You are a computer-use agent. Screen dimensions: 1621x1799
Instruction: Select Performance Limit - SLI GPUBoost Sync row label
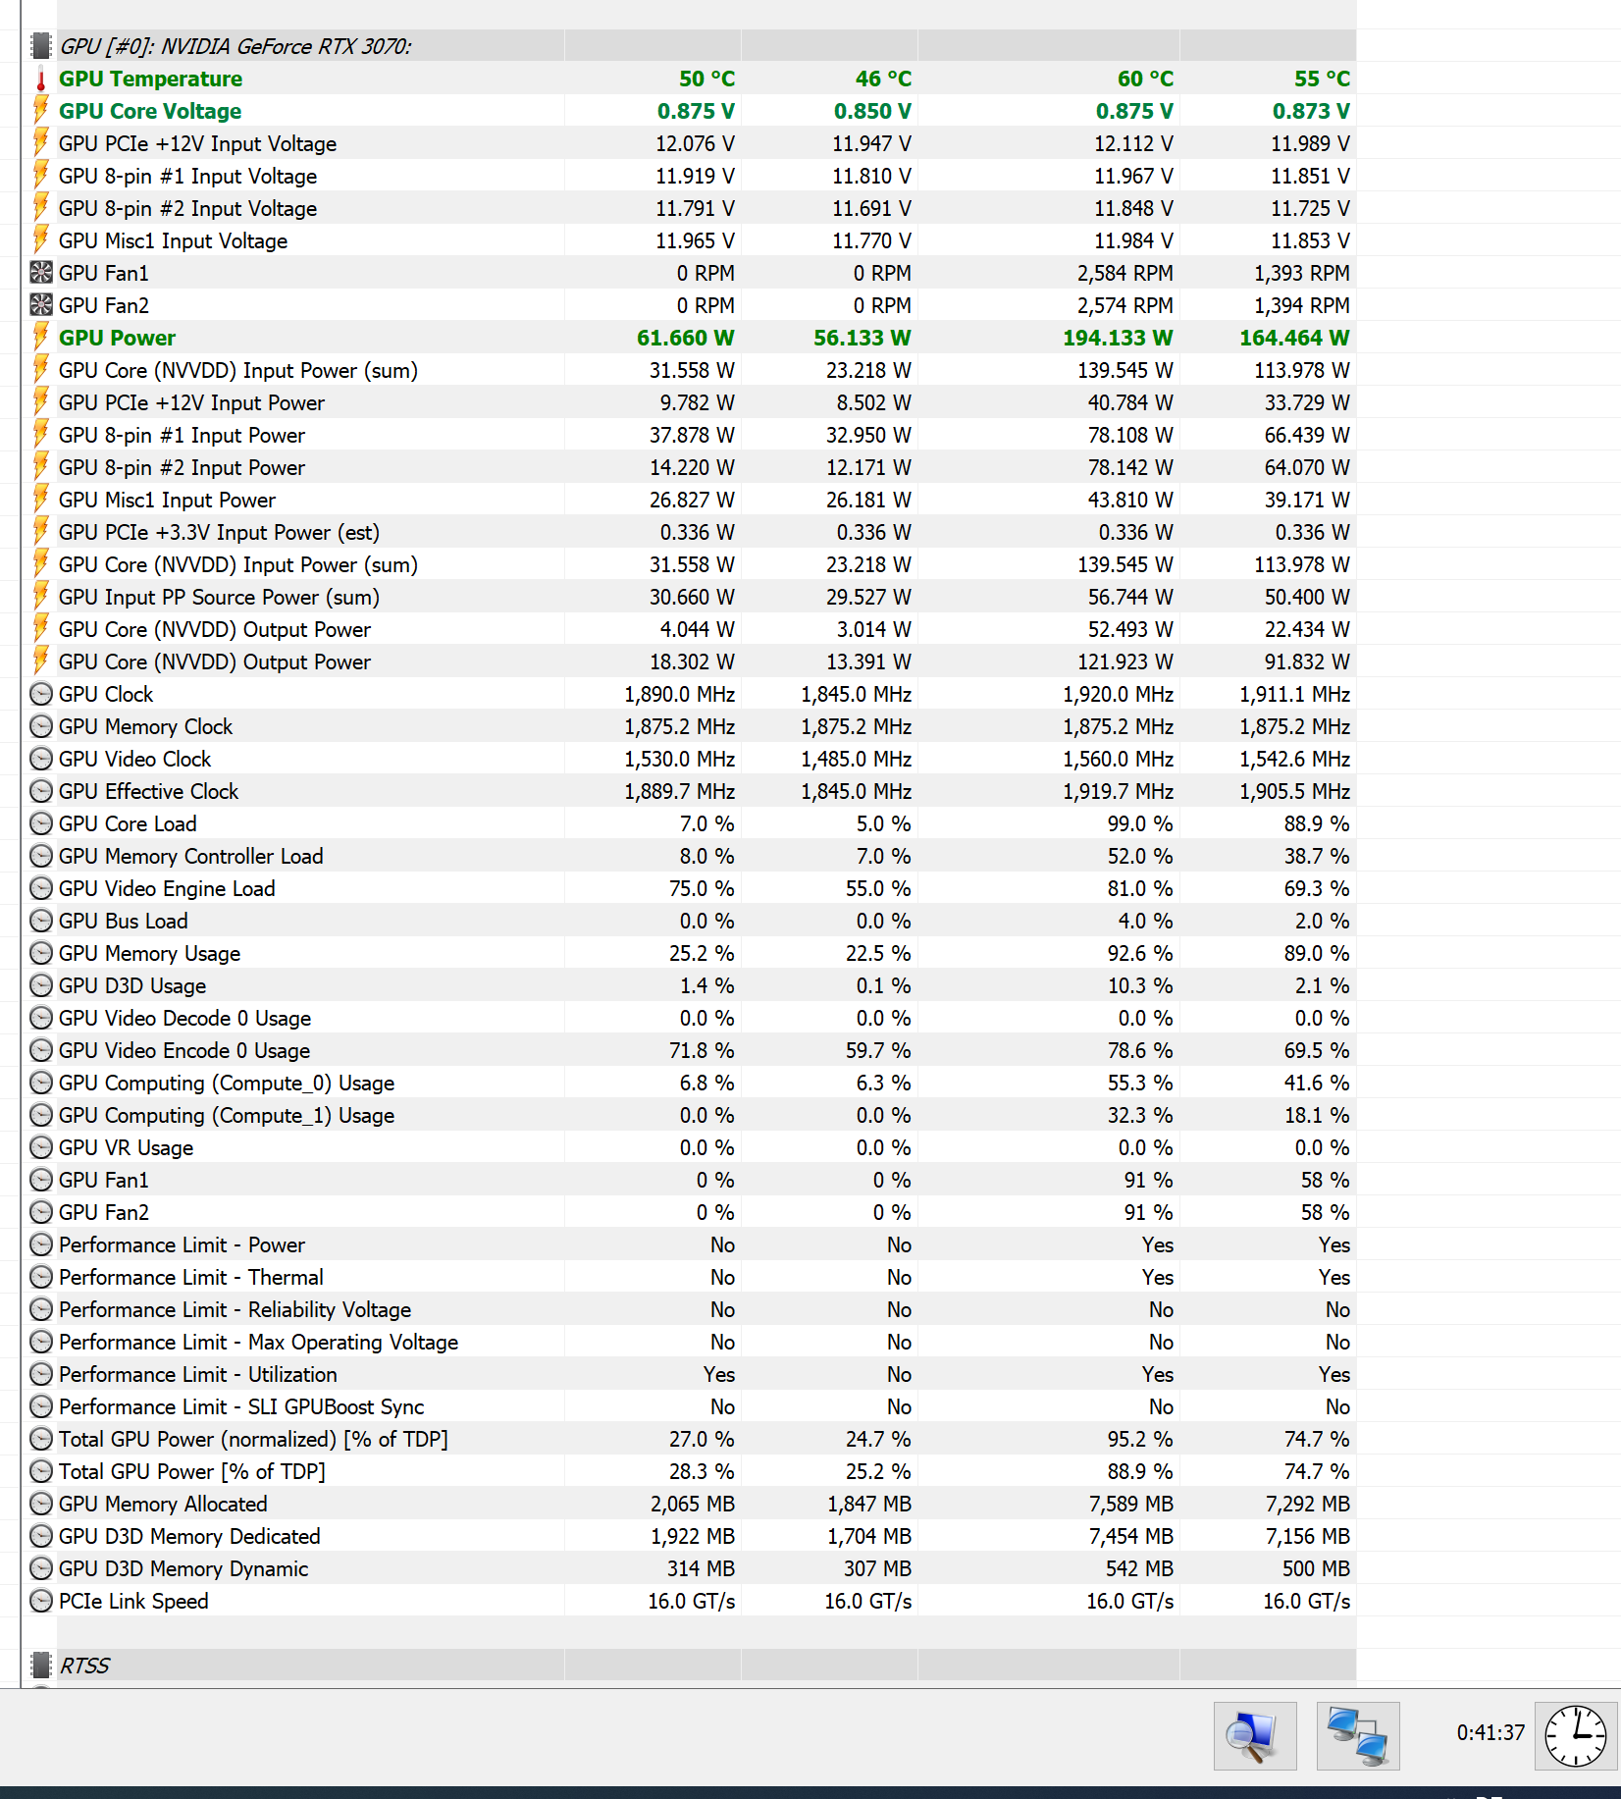[241, 1406]
